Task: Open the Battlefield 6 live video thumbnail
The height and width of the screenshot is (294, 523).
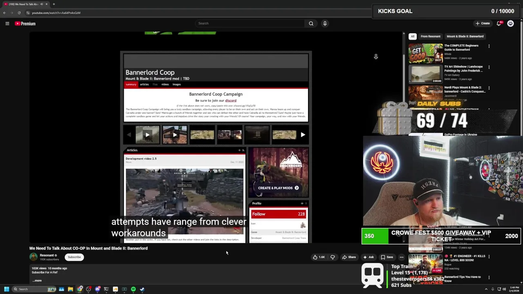Action: click(x=425, y=263)
